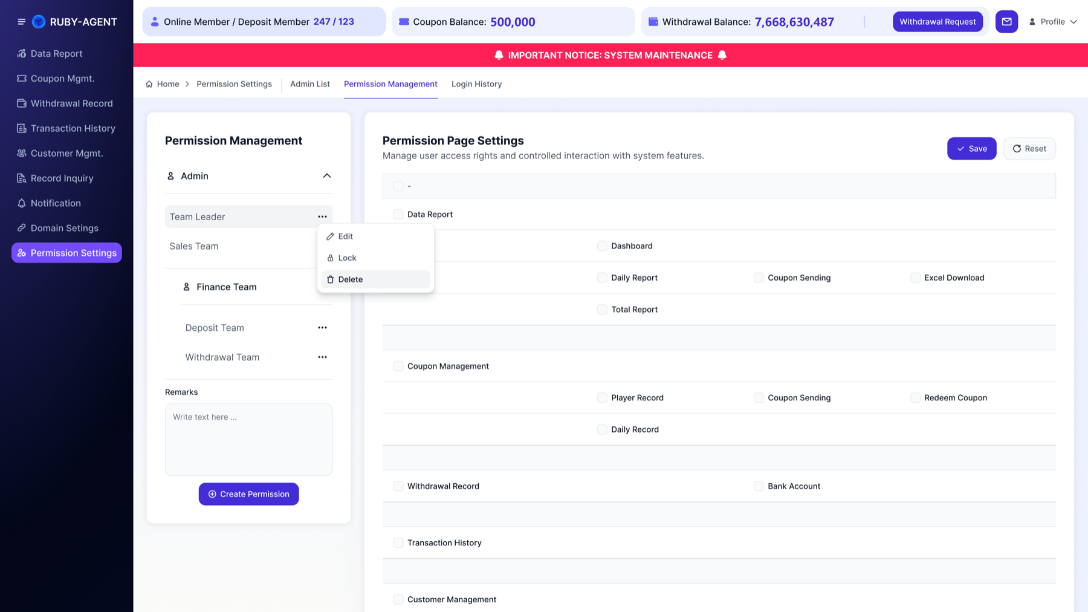This screenshot has width=1088, height=612.
Task: Check the Dashboard permission box
Action: [602, 246]
